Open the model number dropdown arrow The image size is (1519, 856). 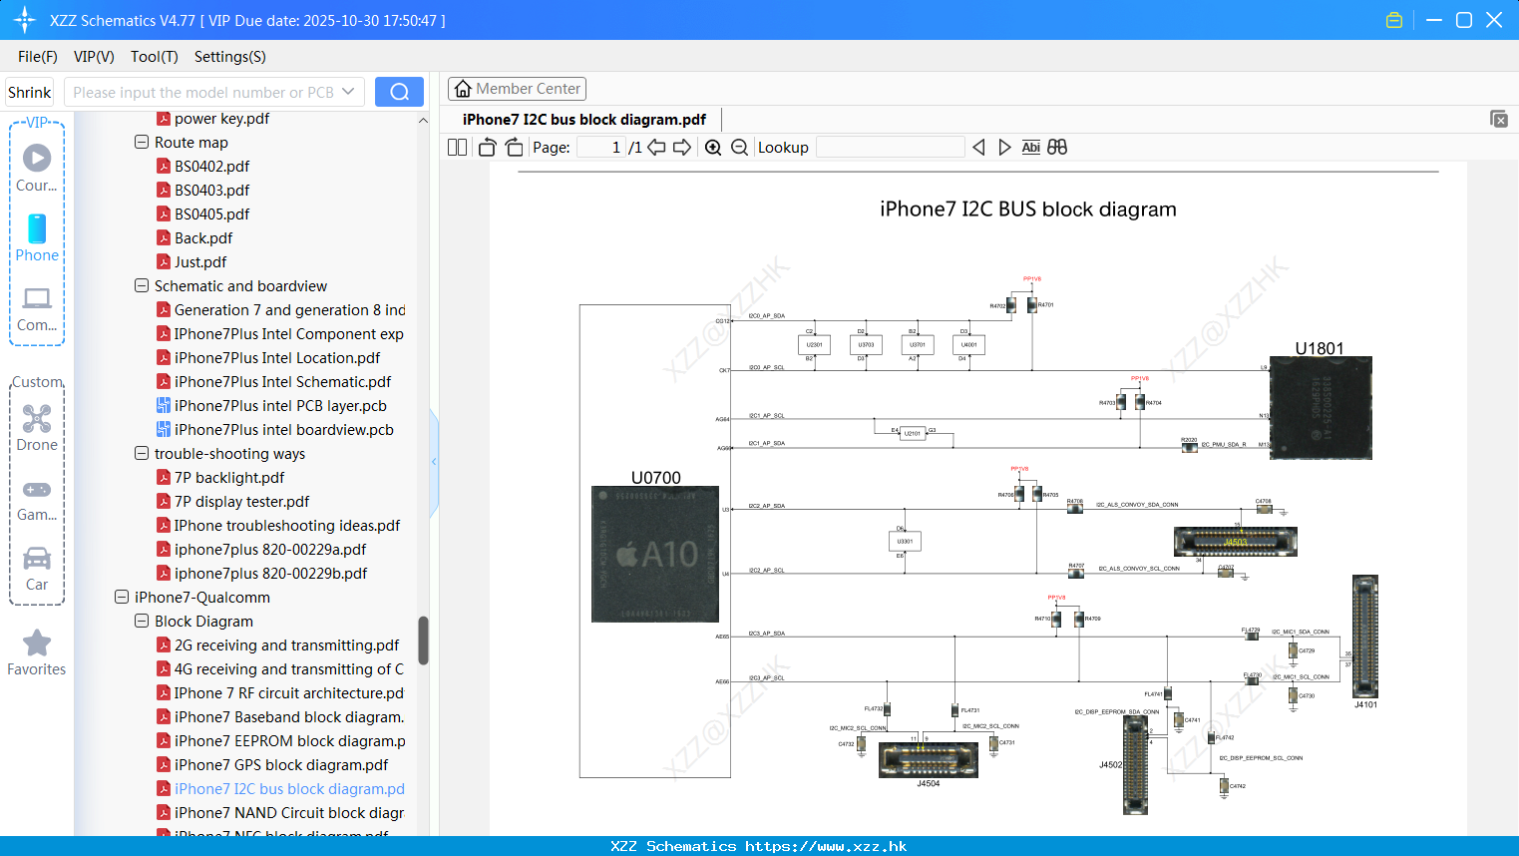[x=348, y=92]
